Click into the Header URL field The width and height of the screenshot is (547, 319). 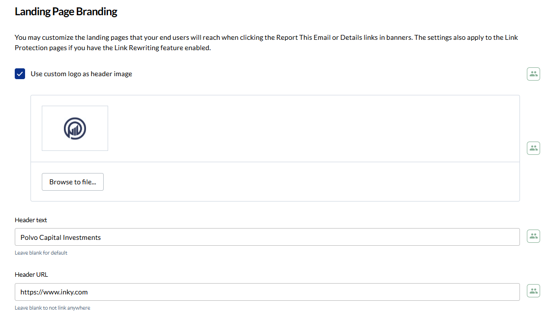[x=267, y=292]
